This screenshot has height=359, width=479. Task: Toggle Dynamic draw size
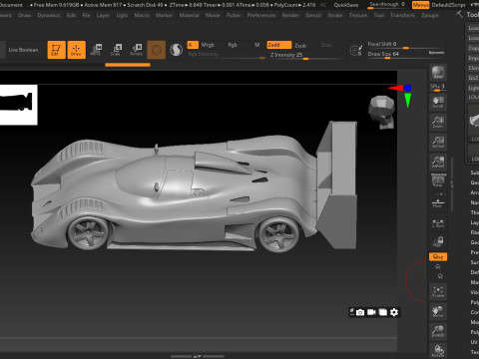(x=436, y=53)
